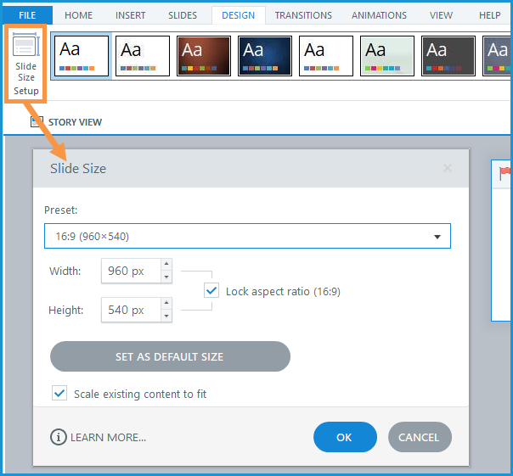Switch to the VIEW tab
This screenshot has height=476, width=513.
click(x=441, y=15)
